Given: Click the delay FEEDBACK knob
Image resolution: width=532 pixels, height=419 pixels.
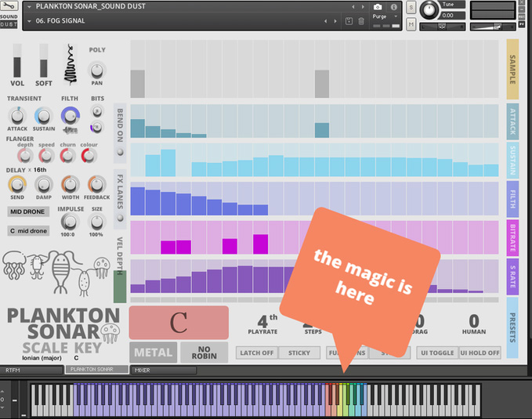Looking at the screenshot, I should click(x=96, y=185).
